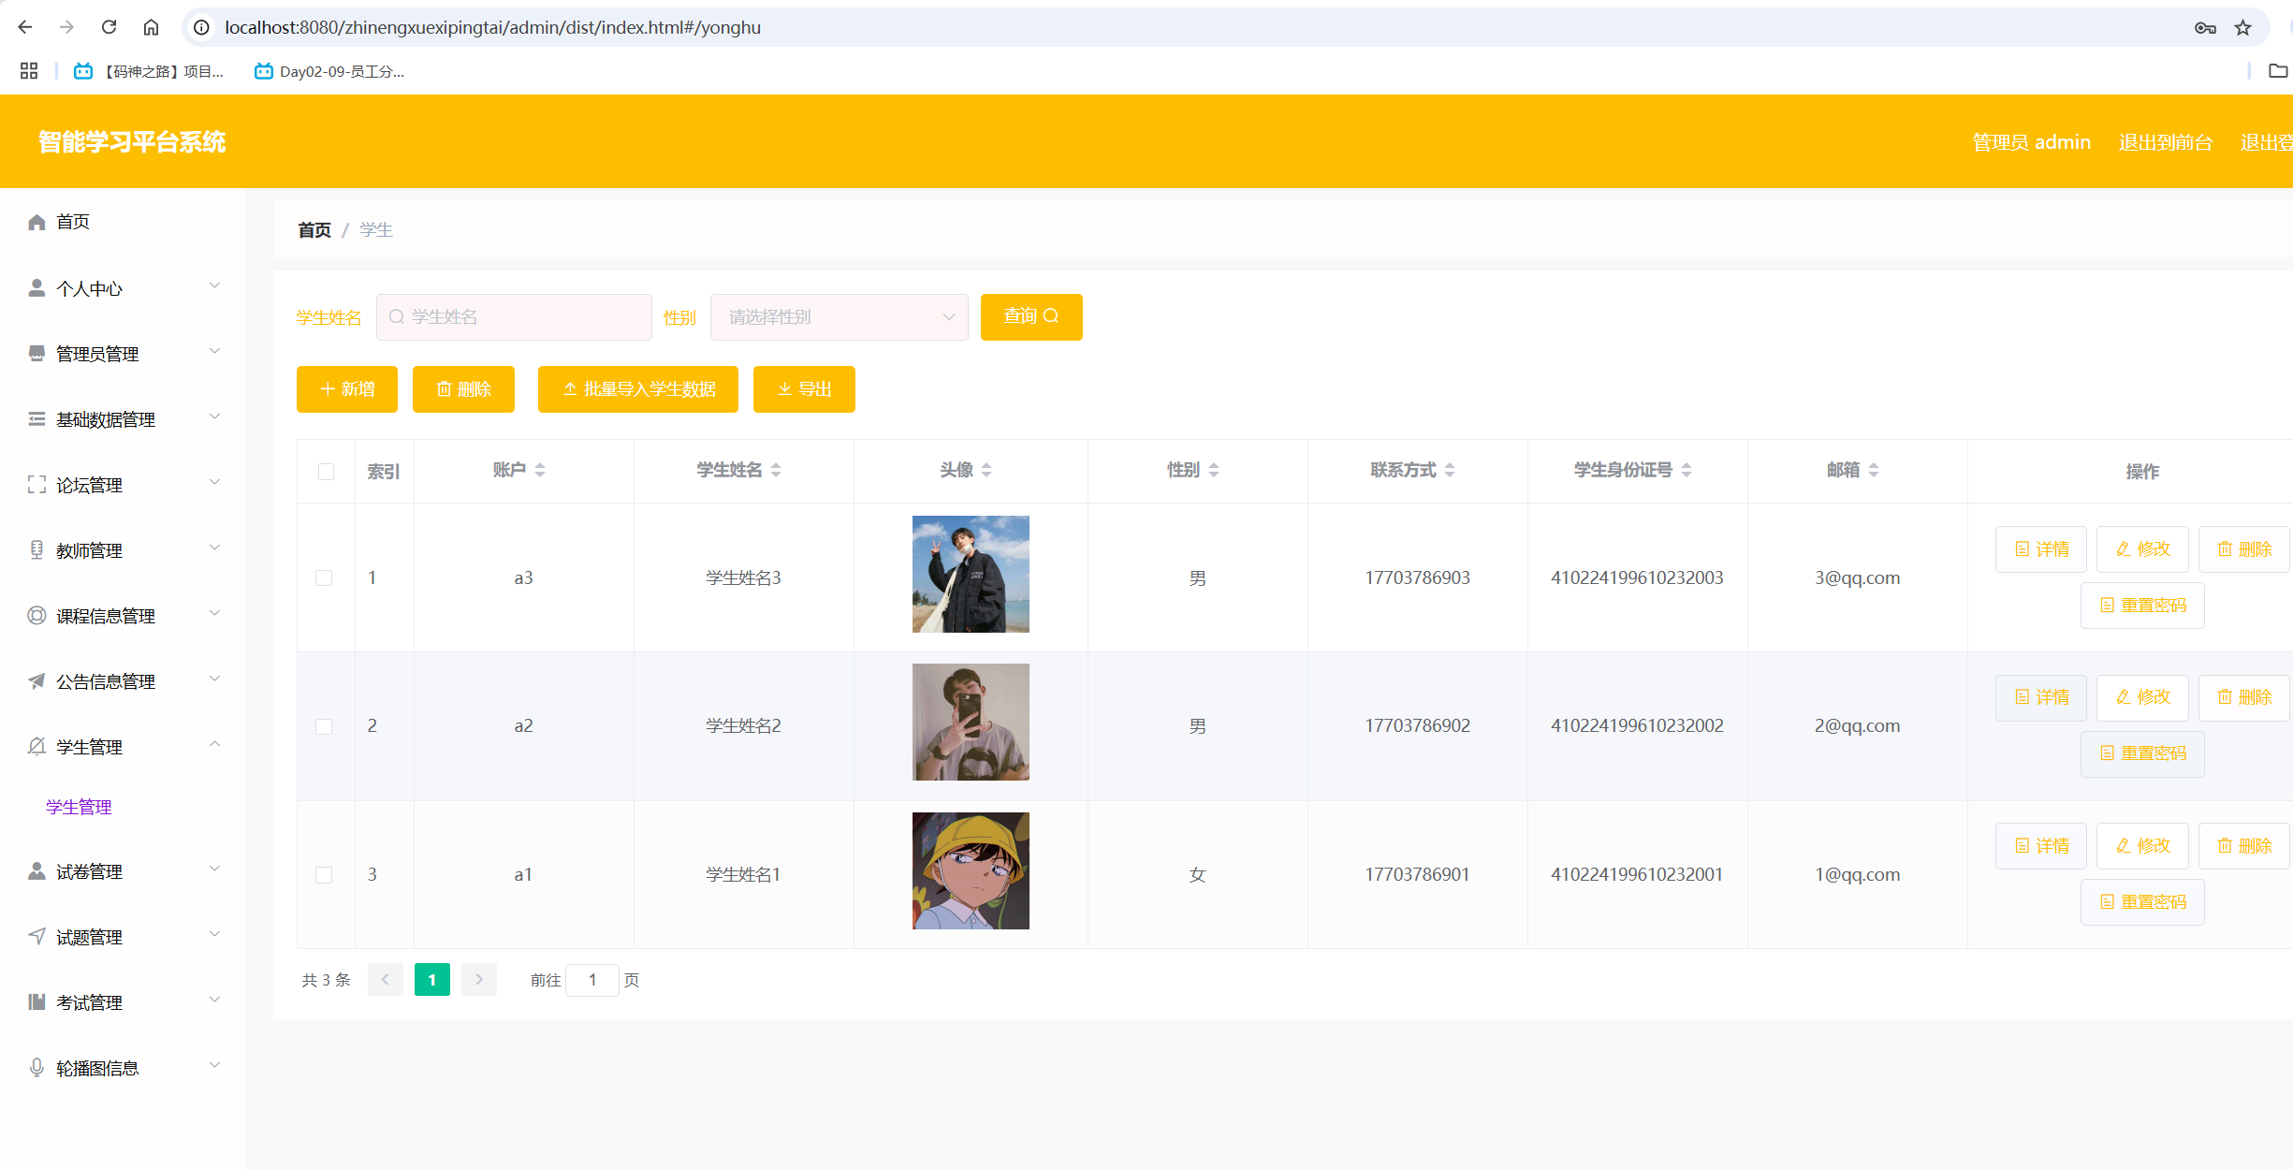Expand 管理员管理 menu chevron

[x=214, y=352]
